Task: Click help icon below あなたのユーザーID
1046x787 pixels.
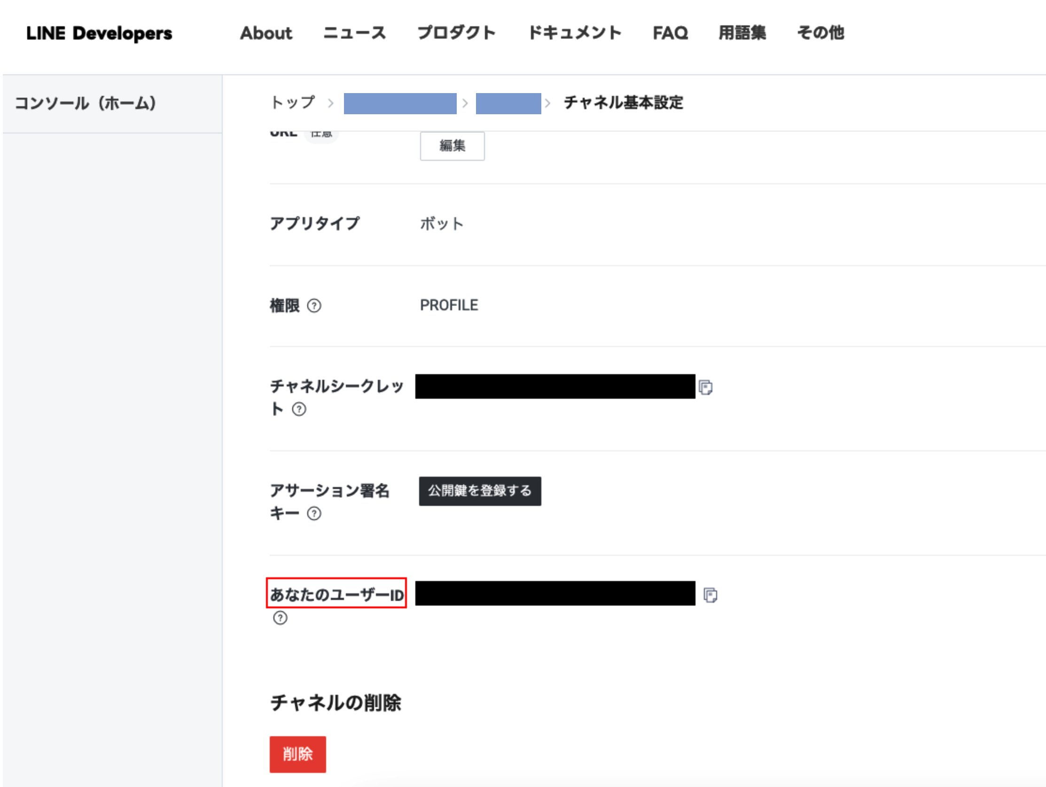Action: point(280,618)
